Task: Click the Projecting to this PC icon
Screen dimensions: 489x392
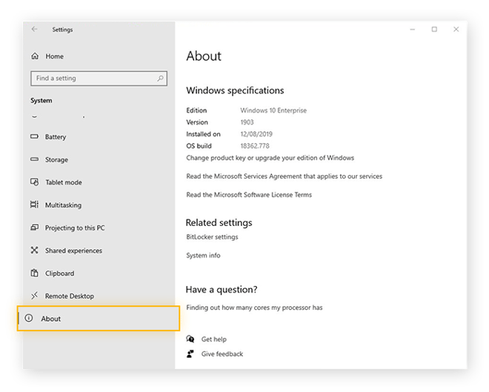Action: 34,227
